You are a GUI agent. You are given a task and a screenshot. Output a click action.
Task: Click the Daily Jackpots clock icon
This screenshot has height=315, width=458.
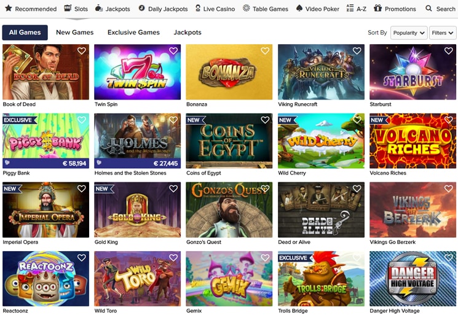point(141,8)
